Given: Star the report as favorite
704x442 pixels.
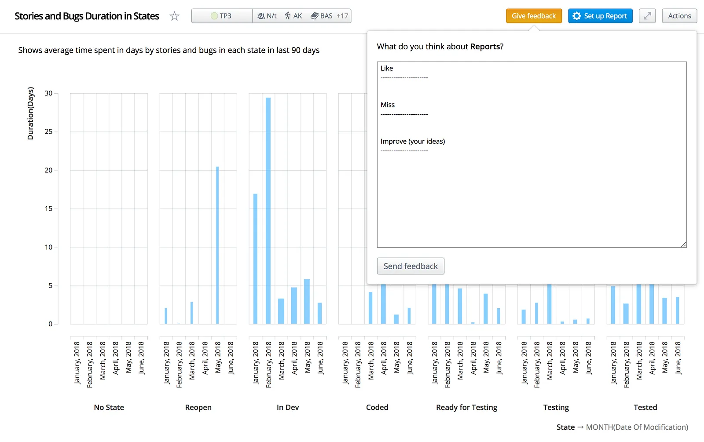Looking at the screenshot, I should point(175,16).
